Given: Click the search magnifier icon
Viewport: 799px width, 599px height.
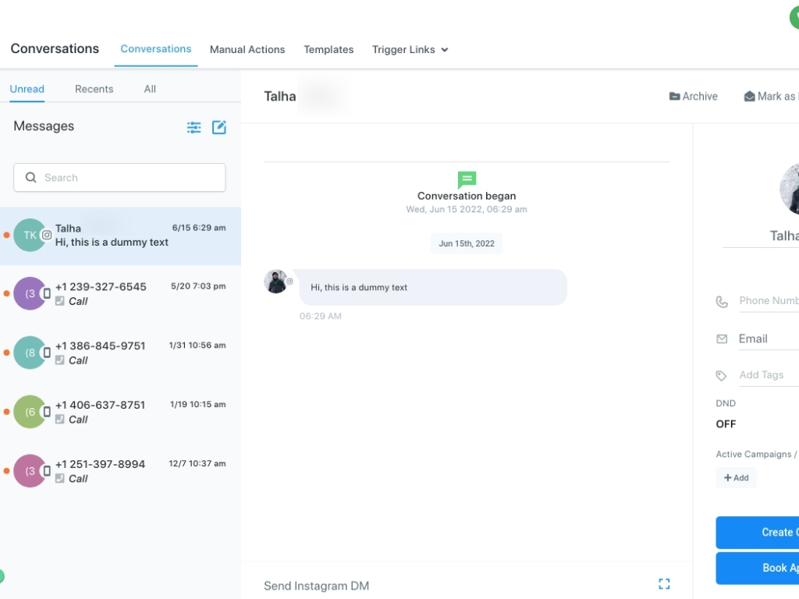Looking at the screenshot, I should 31,177.
